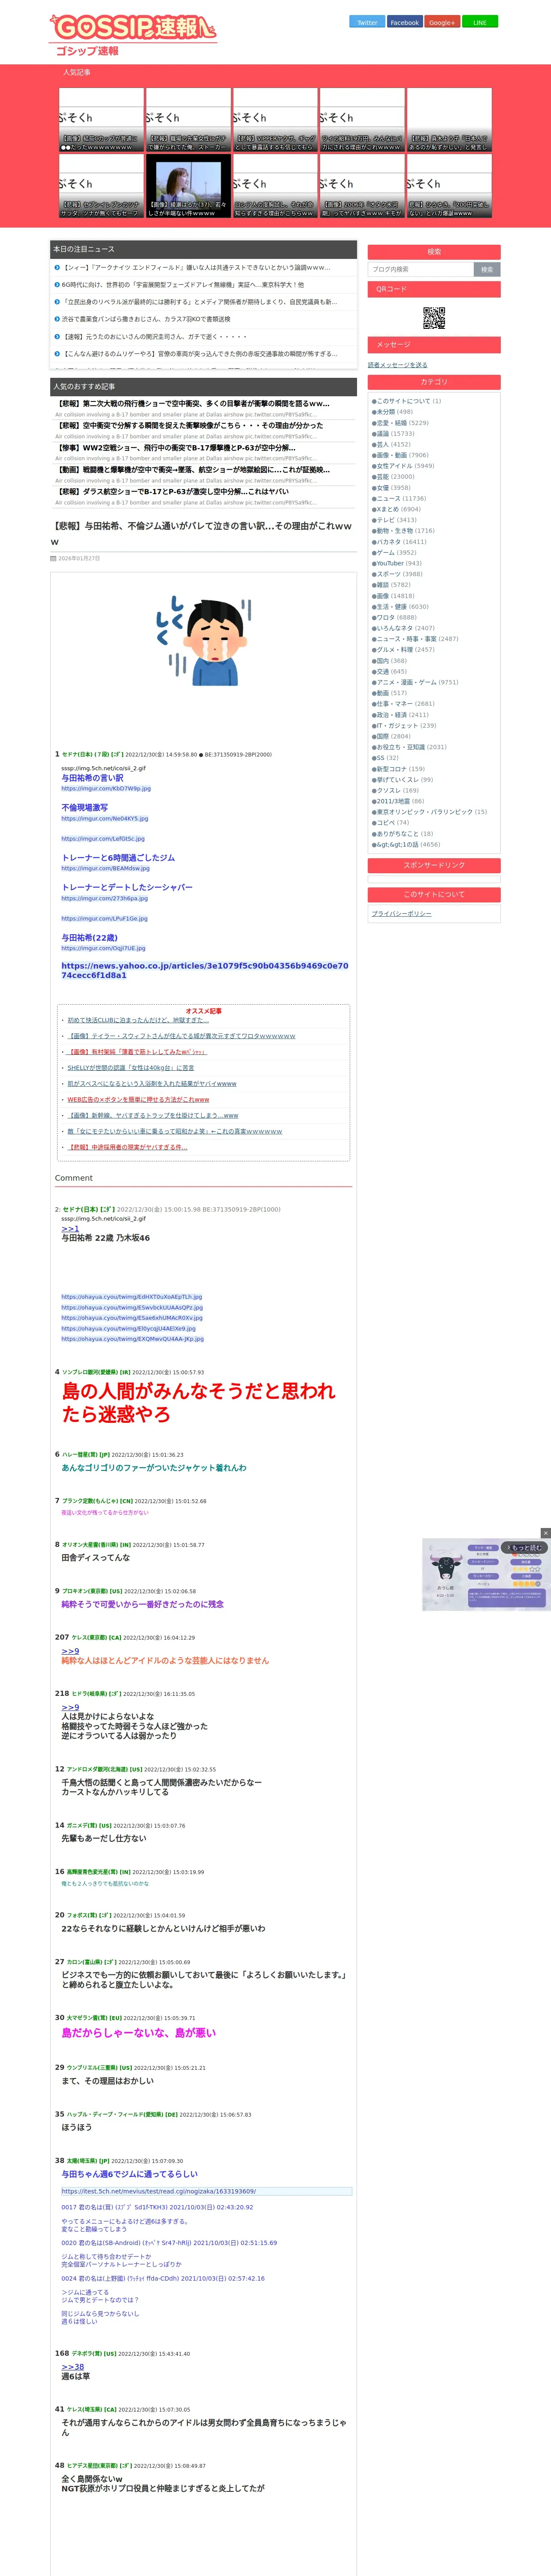Screen dimensions: 551x2576
Task: Open category バカネタ (16411)
Action: [x=400, y=542]
